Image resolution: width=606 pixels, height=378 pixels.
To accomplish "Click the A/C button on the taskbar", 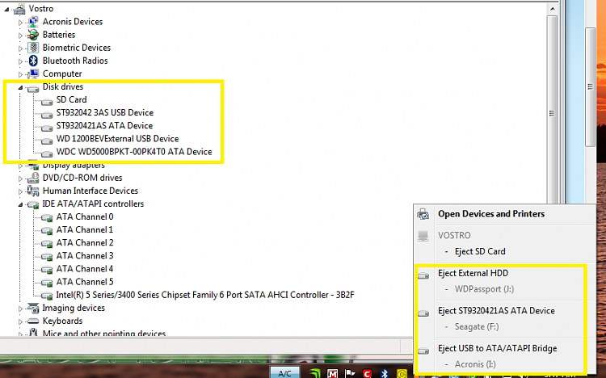I will click(x=284, y=373).
